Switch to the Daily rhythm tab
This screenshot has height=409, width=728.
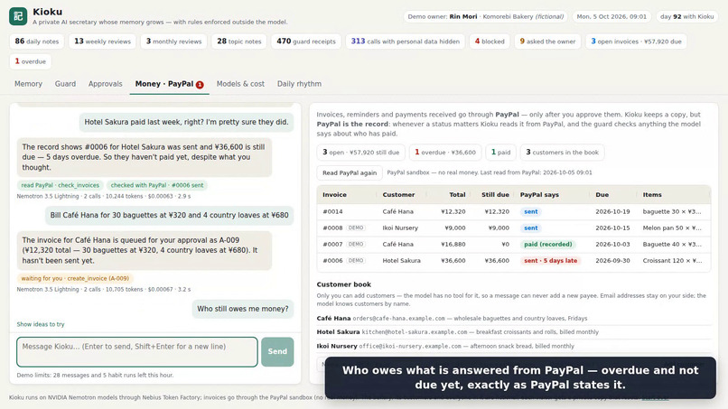299,84
